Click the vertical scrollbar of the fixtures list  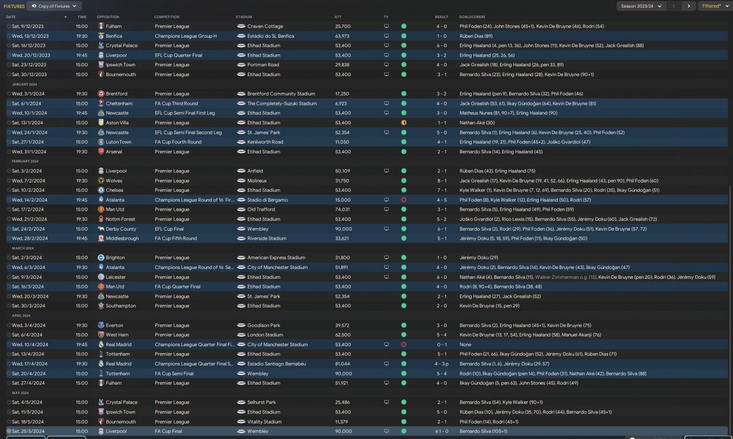[730, 309]
